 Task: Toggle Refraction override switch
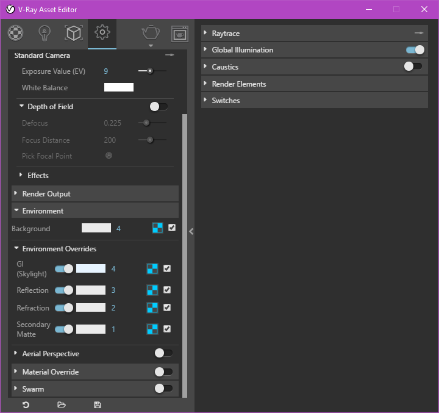pyautogui.click(x=64, y=307)
